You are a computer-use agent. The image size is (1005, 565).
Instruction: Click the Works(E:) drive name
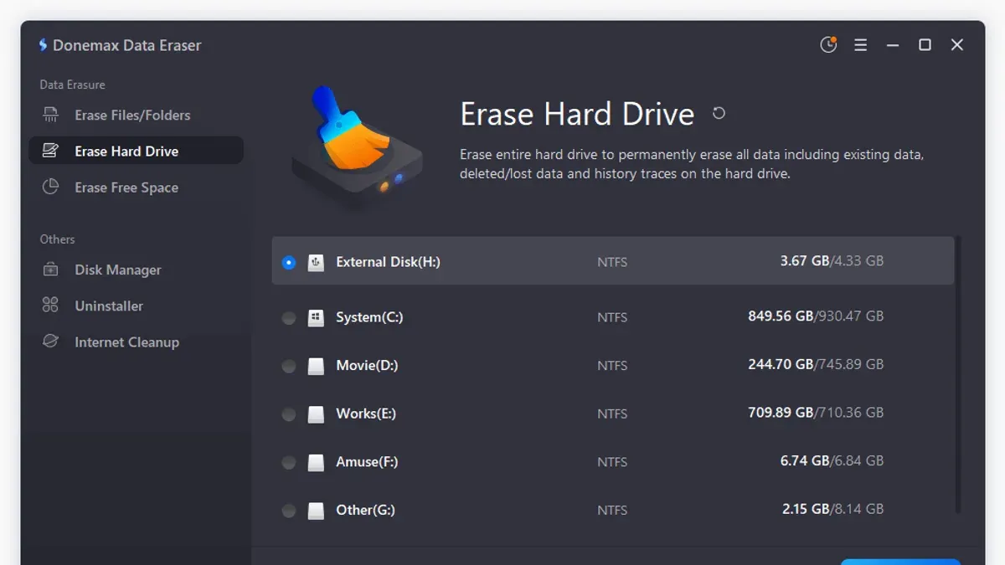tap(366, 413)
